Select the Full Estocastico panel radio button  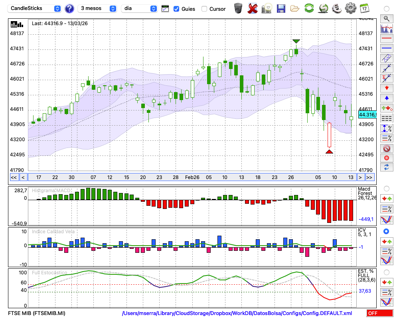pos(387,272)
